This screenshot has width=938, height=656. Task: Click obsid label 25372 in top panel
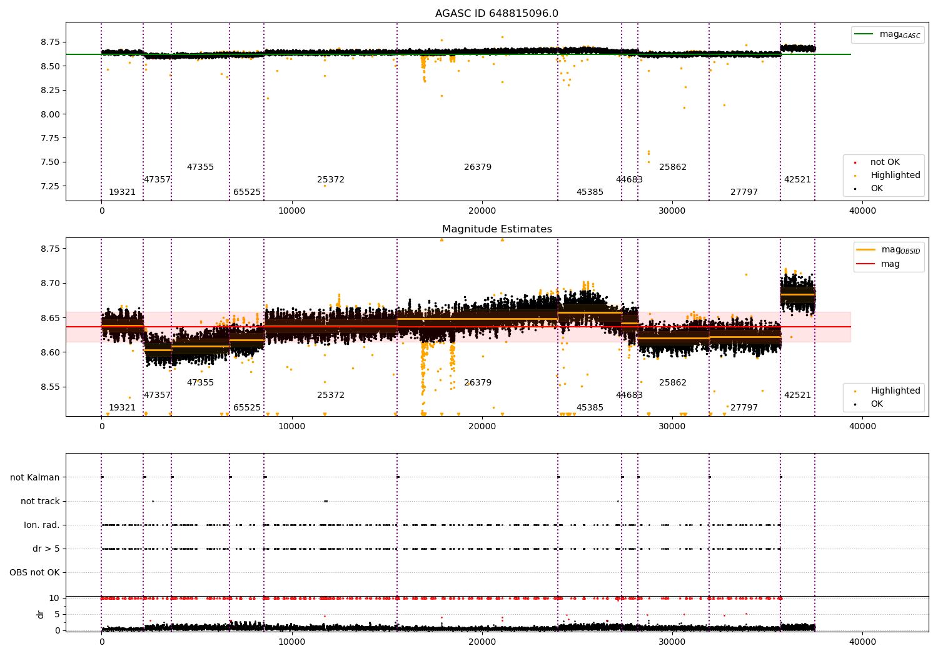coord(331,180)
